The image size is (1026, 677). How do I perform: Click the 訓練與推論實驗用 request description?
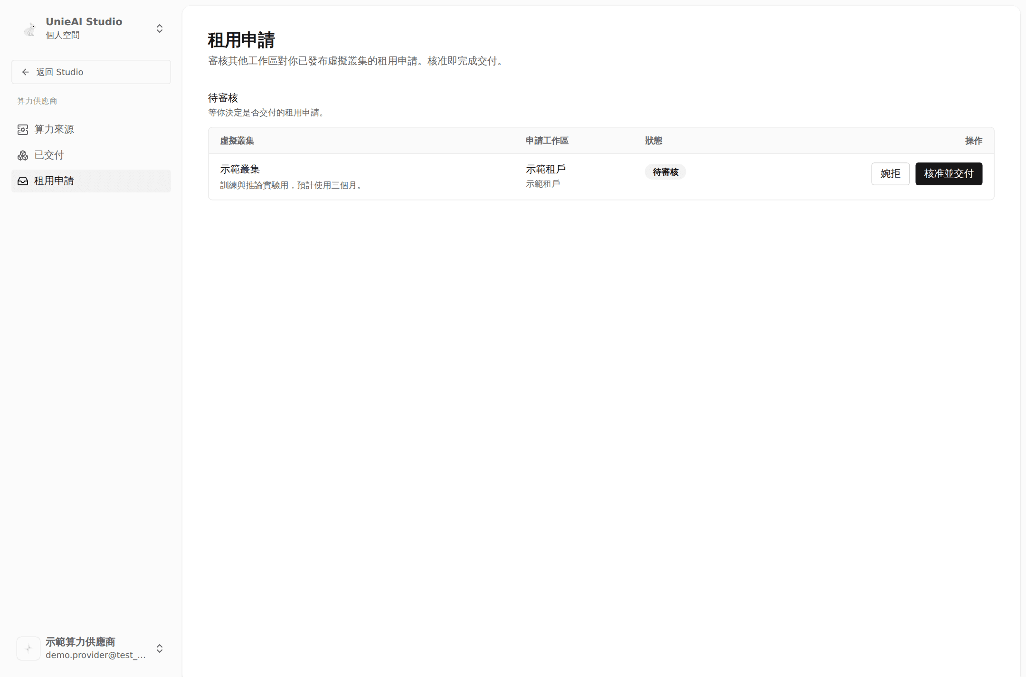point(293,185)
